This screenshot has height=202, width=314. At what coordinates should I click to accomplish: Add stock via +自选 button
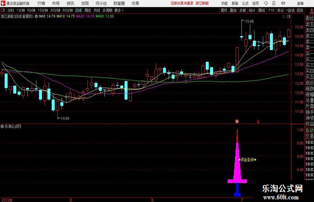click(290, 10)
